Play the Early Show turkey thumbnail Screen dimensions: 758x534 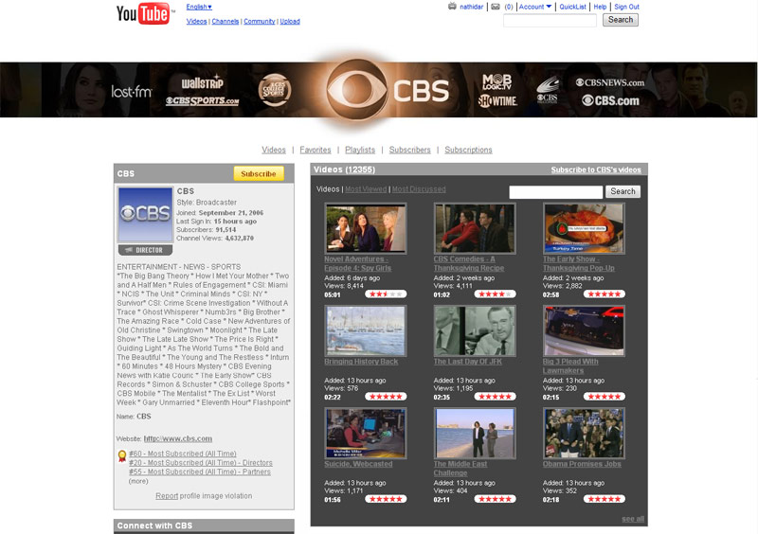point(584,228)
